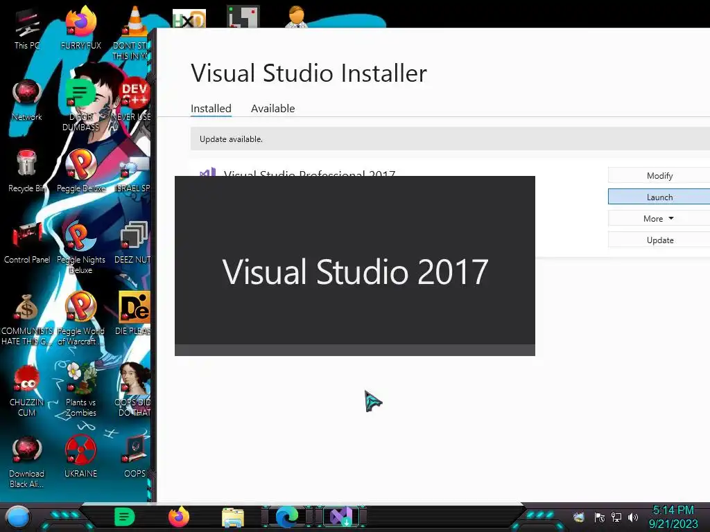This screenshot has height=532, width=710.
Task: Open the FURRY FUX Firefox shortcut
Action: point(80,29)
